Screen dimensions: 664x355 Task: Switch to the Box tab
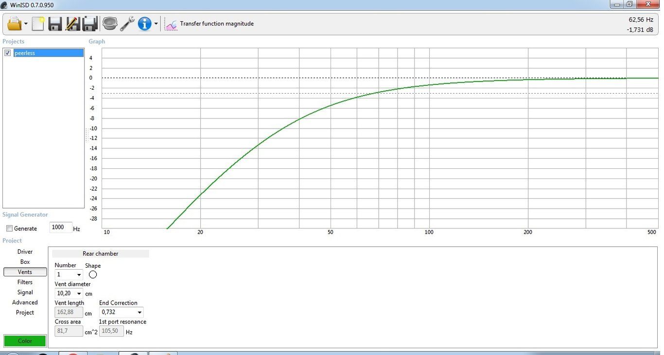point(25,262)
